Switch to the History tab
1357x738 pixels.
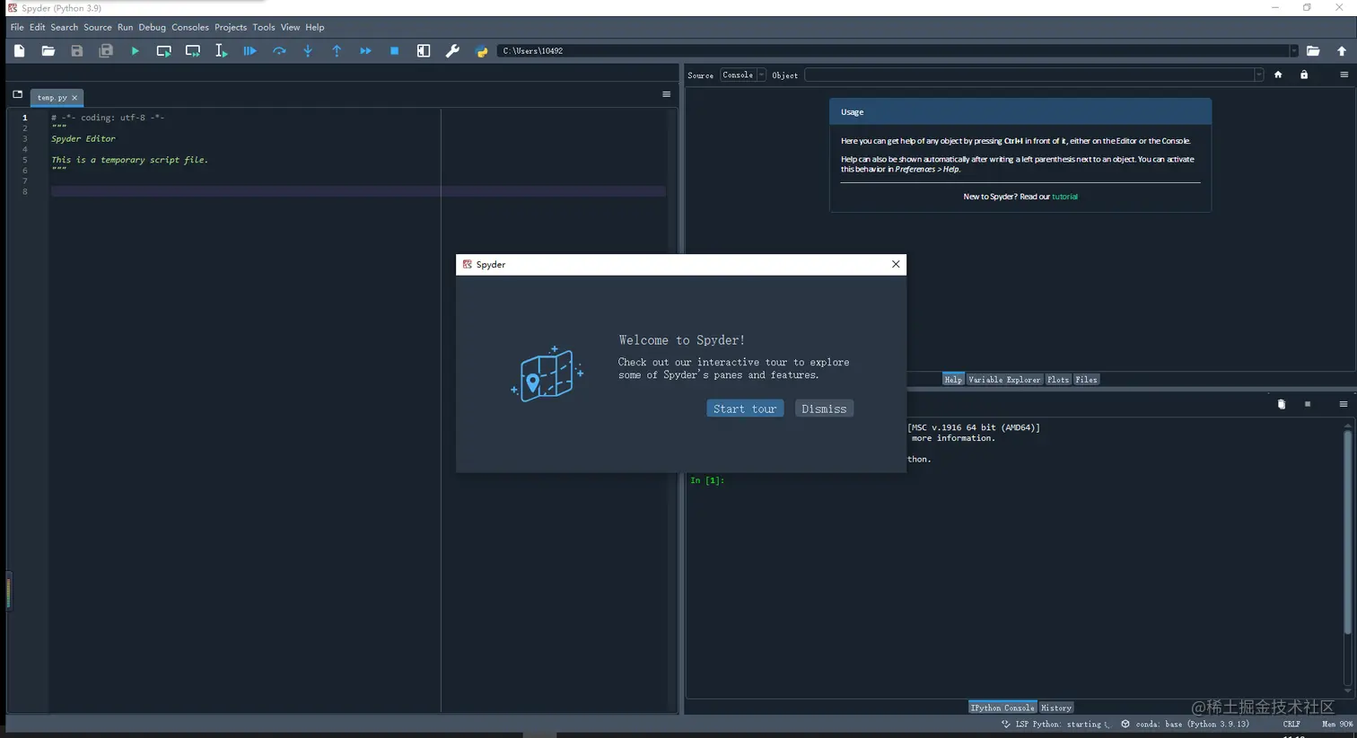[1055, 707]
